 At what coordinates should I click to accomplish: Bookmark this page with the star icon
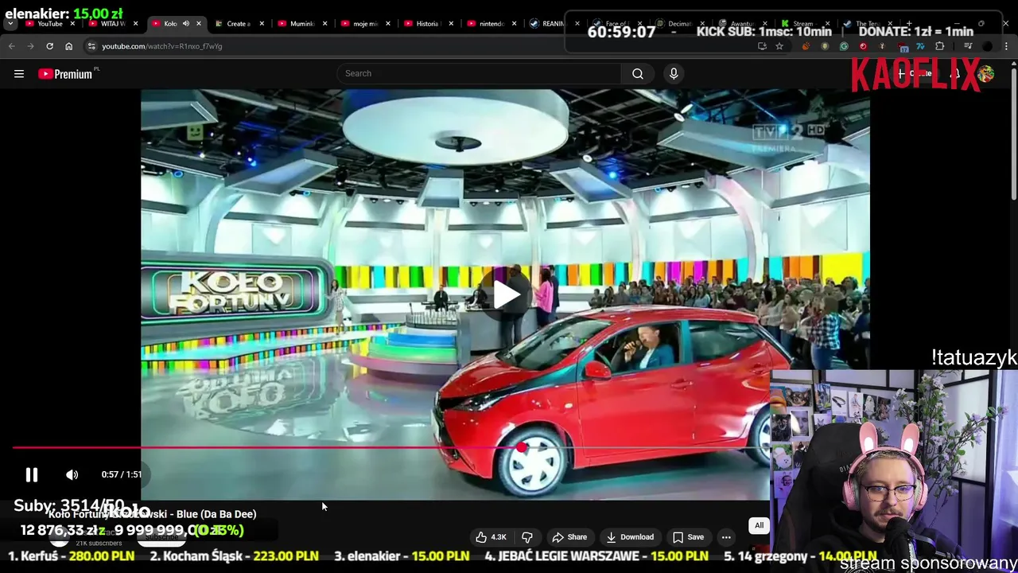pyautogui.click(x=779, y=46)
